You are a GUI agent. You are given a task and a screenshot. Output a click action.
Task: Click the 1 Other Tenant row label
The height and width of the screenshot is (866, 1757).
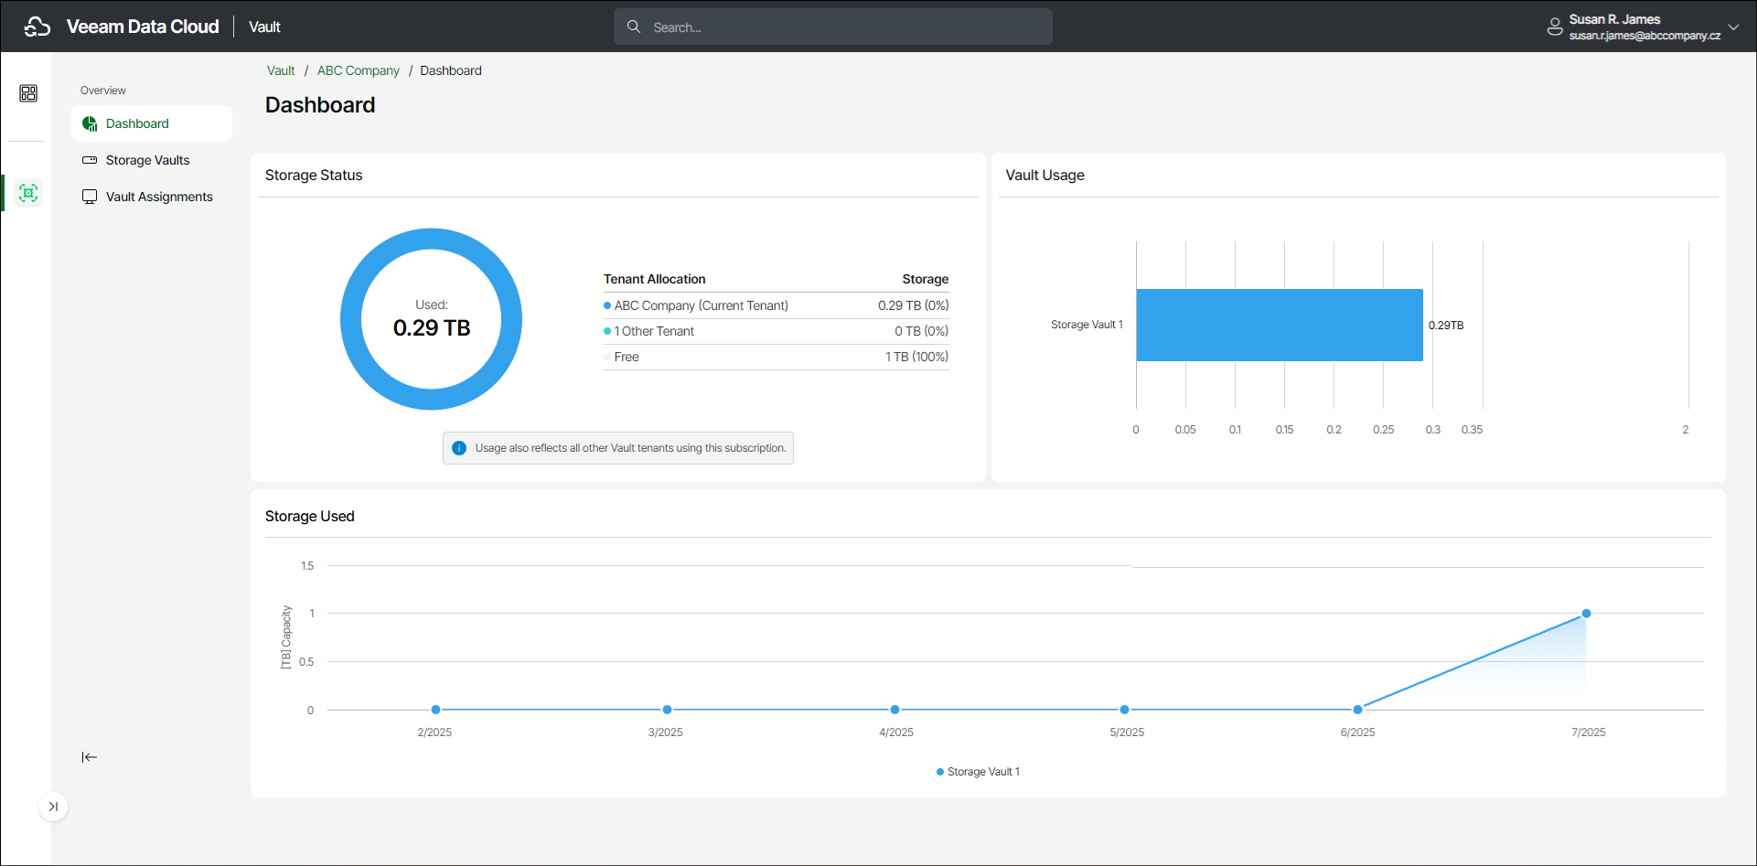coord(654,331)
